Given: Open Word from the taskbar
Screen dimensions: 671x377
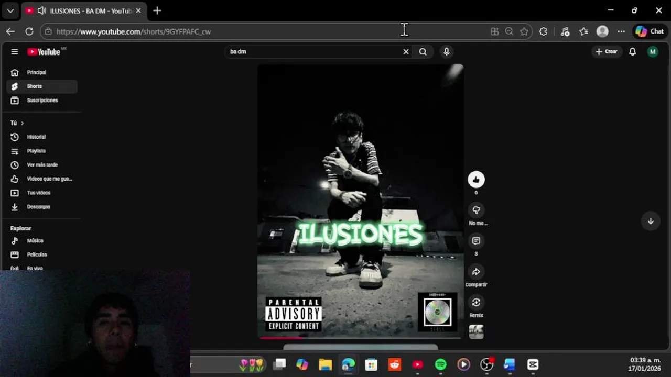Looking at the screenshot, I should (510, 364).
